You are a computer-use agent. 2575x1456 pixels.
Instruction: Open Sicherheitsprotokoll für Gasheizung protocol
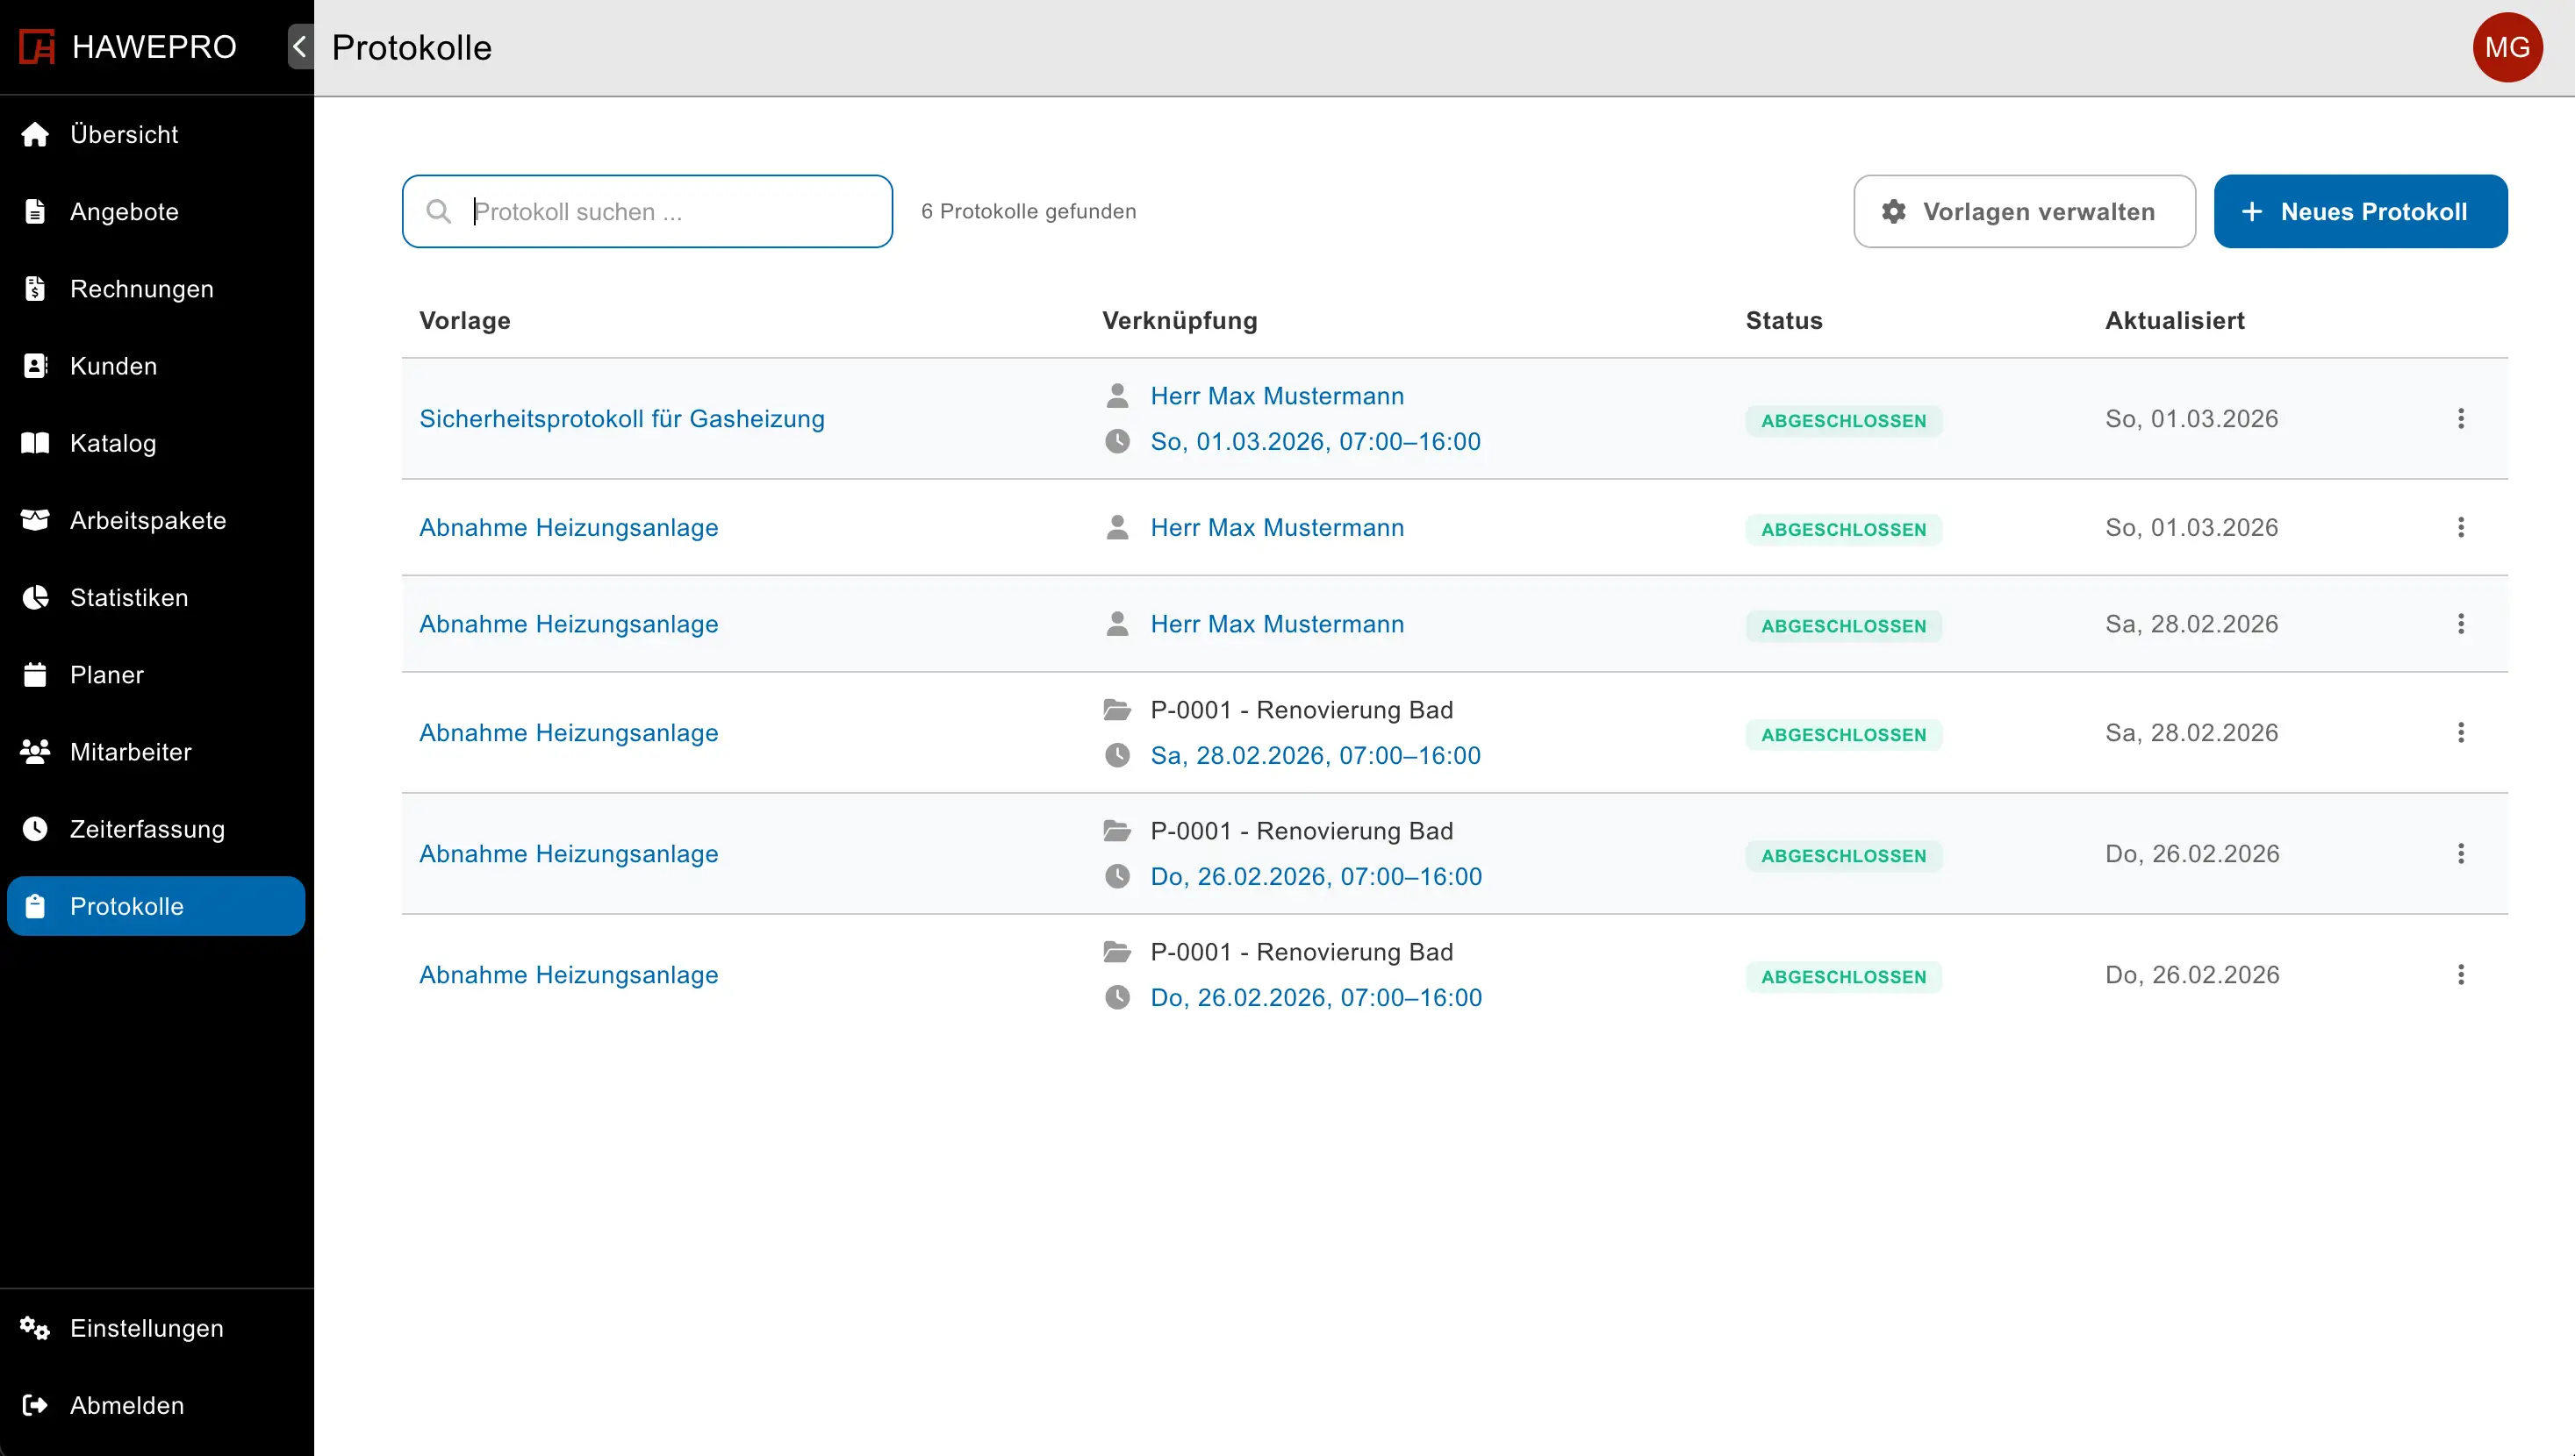tap(621, 418)
